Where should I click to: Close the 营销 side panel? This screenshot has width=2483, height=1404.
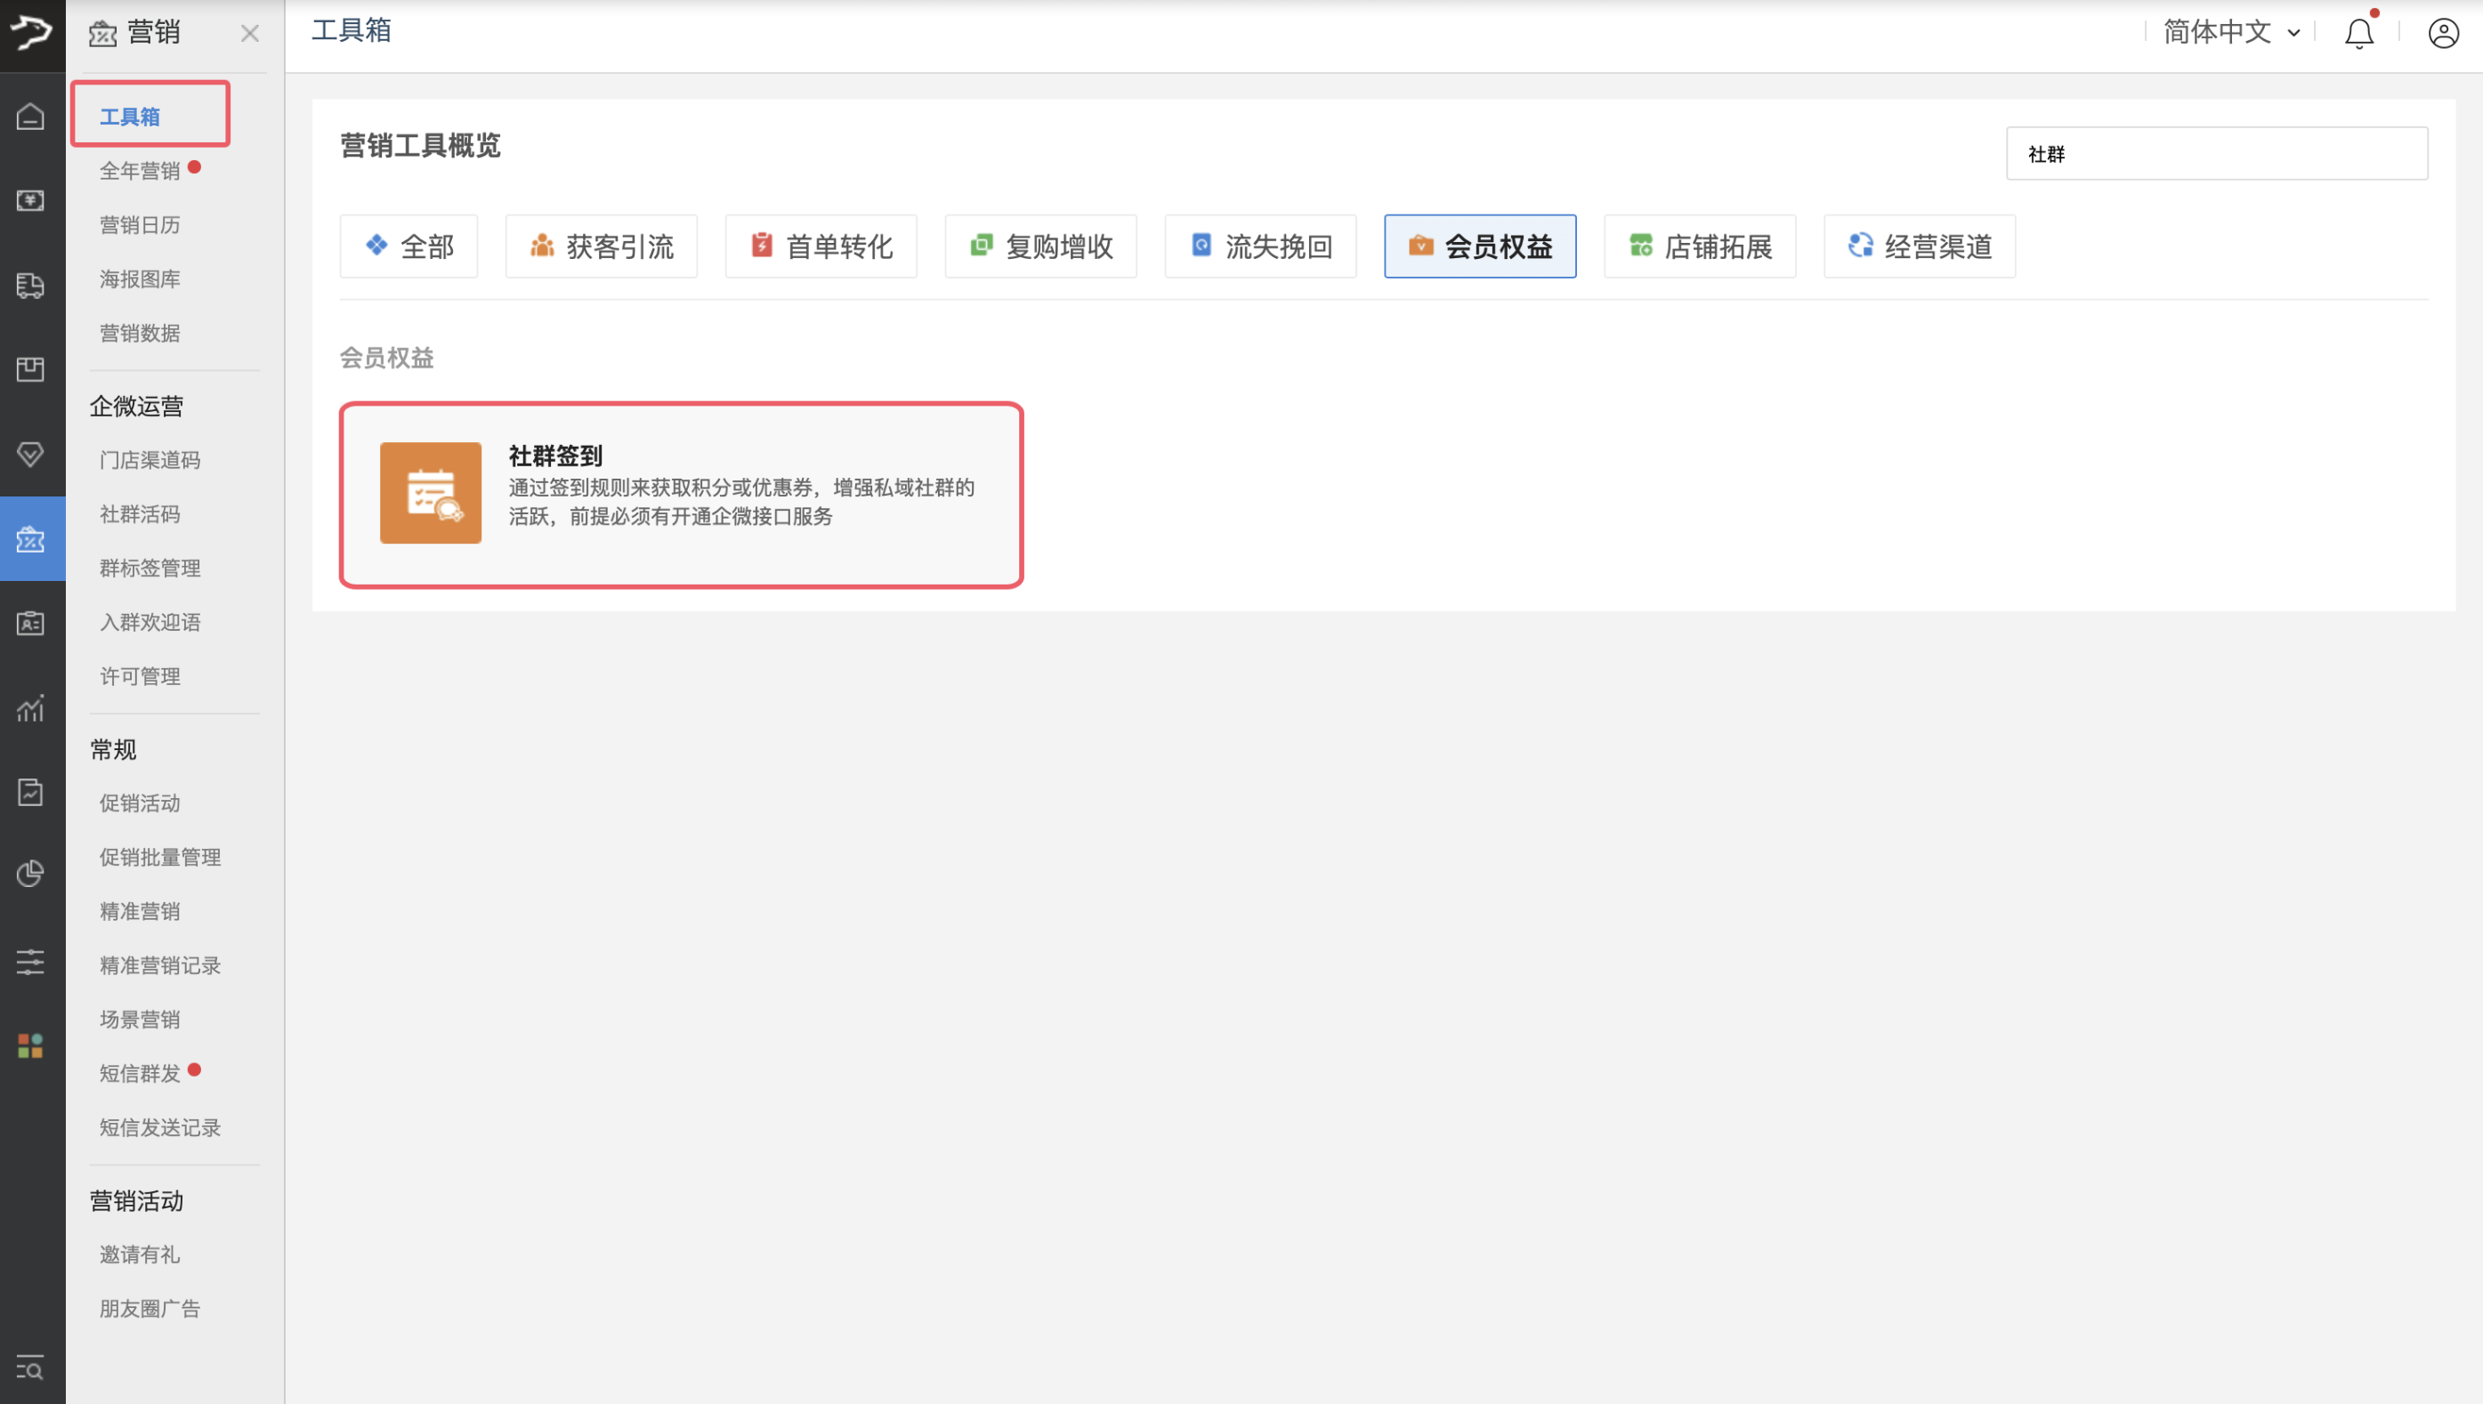[250, 34]
